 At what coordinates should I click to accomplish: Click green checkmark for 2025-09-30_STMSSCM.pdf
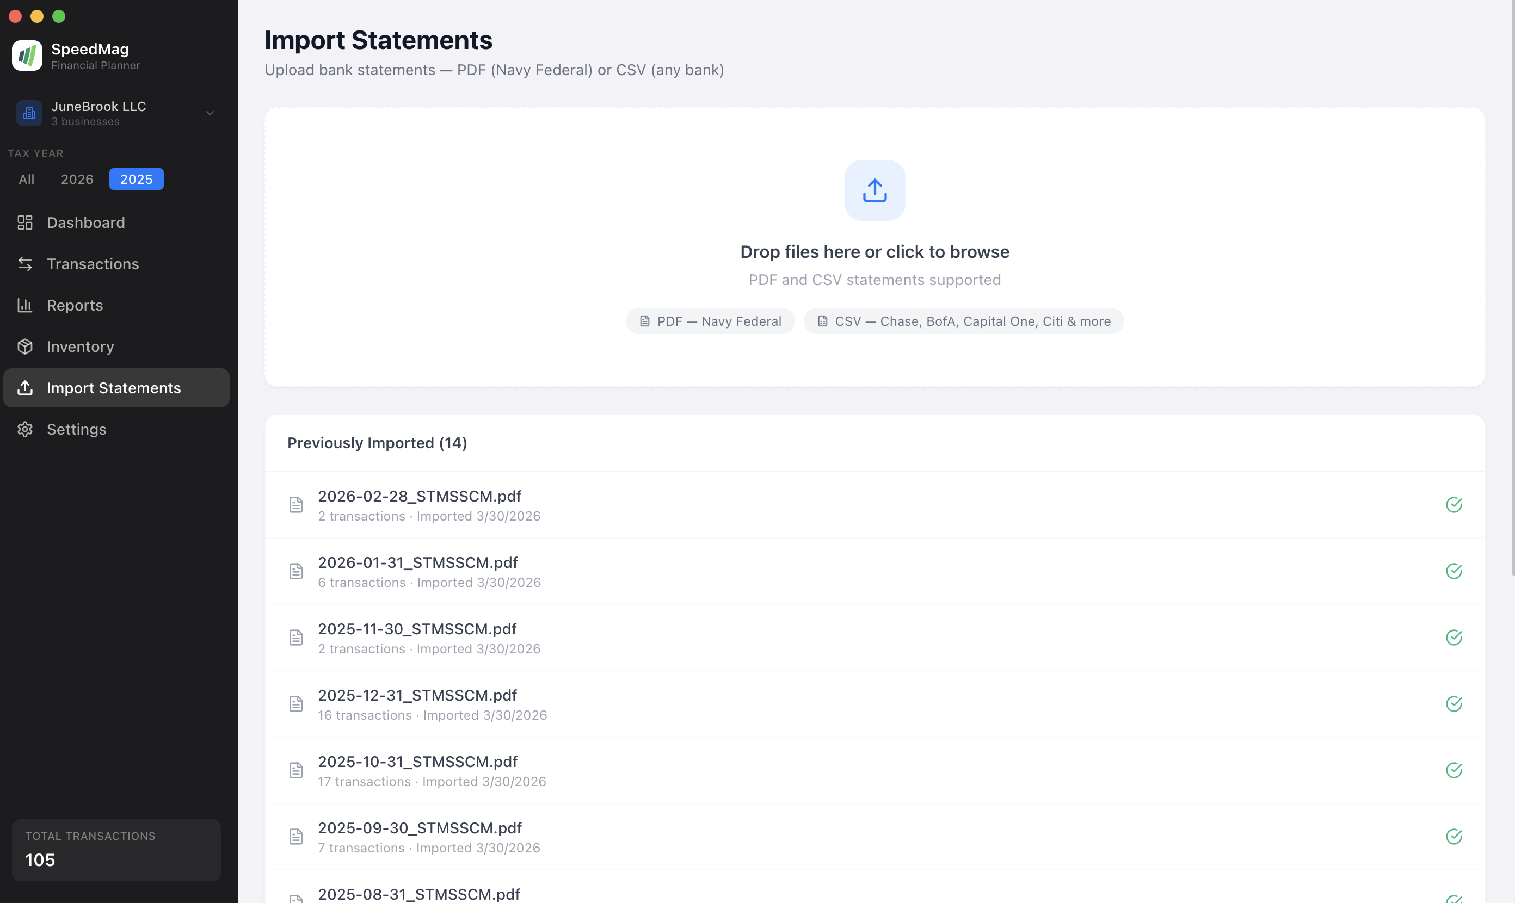(1454, 836)
